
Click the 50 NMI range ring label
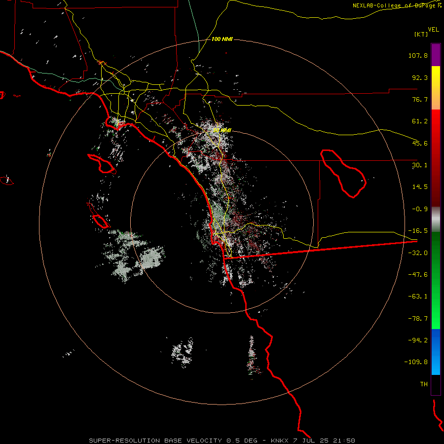pyautogui.click(x=222, y=131)
